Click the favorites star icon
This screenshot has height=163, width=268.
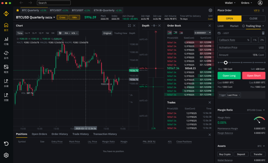click(18, 10)
